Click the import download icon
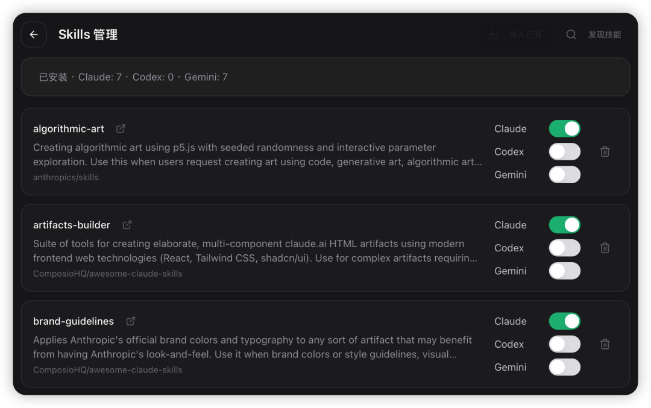This screenshot has height=408, width=651. point(492,35)
